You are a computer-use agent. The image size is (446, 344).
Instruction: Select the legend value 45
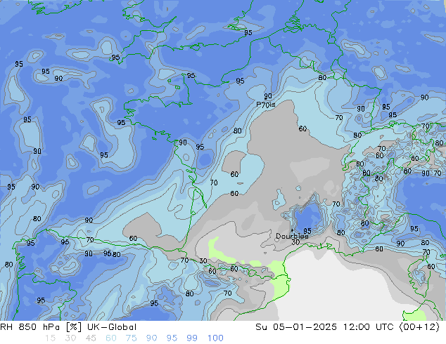tap(91, 338)
